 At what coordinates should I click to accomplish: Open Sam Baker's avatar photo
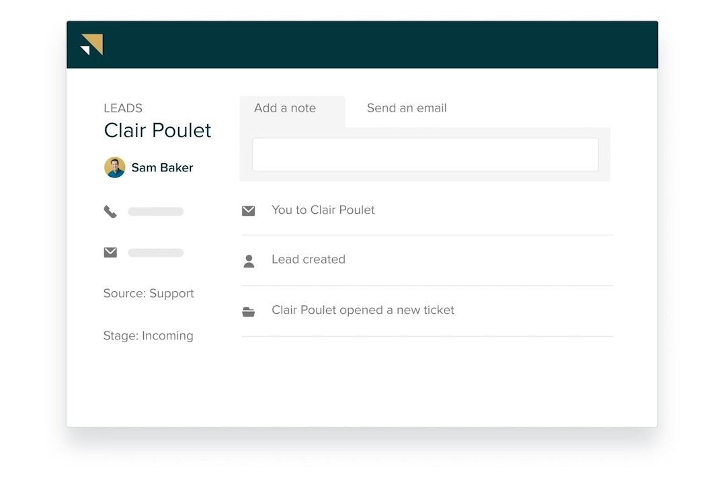click(114, 167)
